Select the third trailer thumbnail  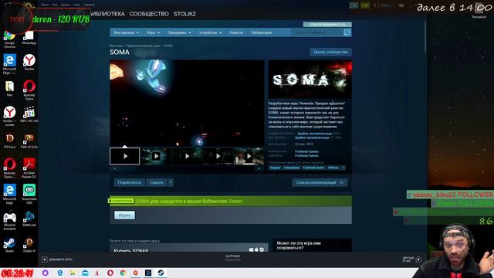[187, 156]
